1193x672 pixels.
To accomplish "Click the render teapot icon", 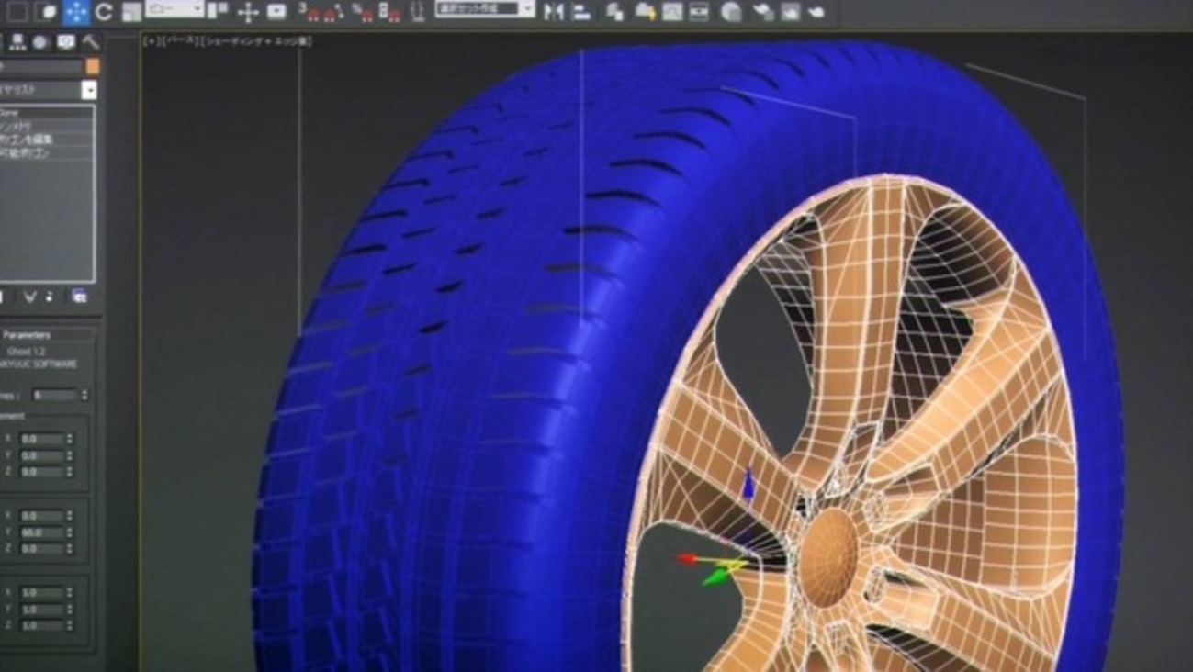I will [816, 11].
